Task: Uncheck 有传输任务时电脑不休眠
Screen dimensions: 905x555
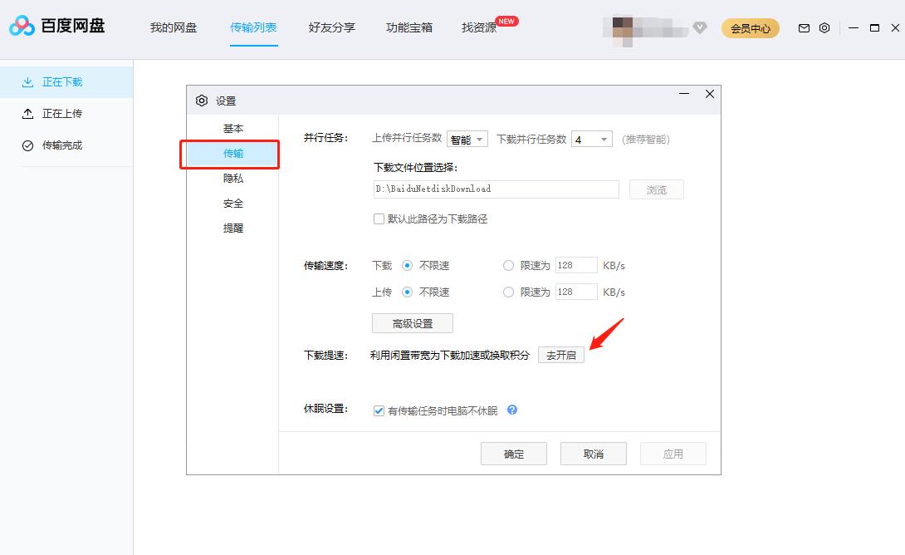Action: (378, 409)
